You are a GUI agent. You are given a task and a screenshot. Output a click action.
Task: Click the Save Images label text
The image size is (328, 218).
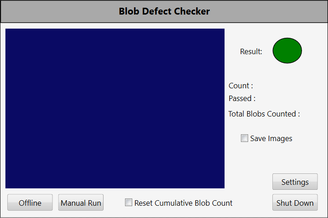tap(271, 138)
